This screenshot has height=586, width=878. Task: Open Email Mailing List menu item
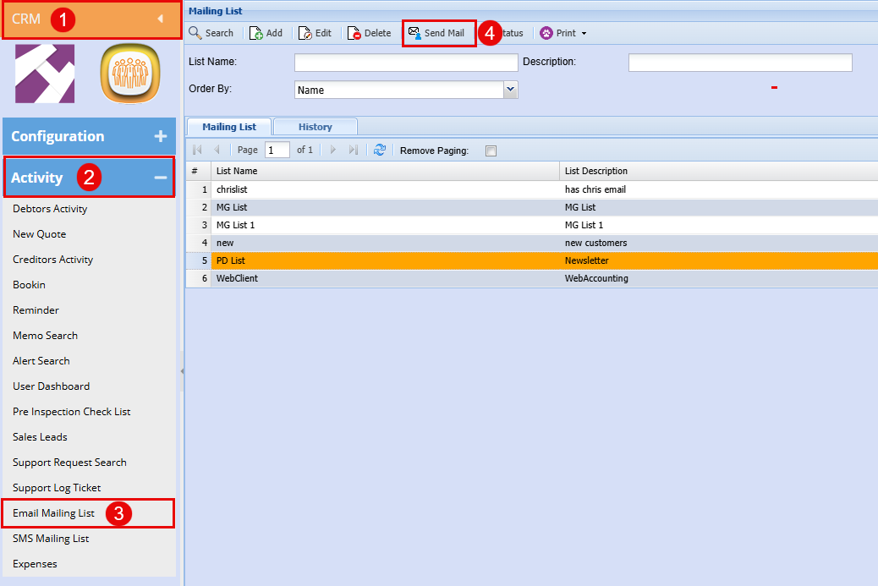(x=54, y=513)
